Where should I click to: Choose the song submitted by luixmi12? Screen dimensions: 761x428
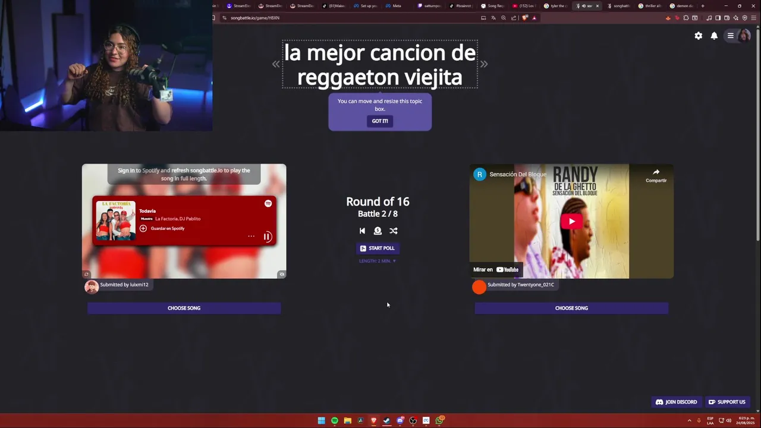coord(184,308)
